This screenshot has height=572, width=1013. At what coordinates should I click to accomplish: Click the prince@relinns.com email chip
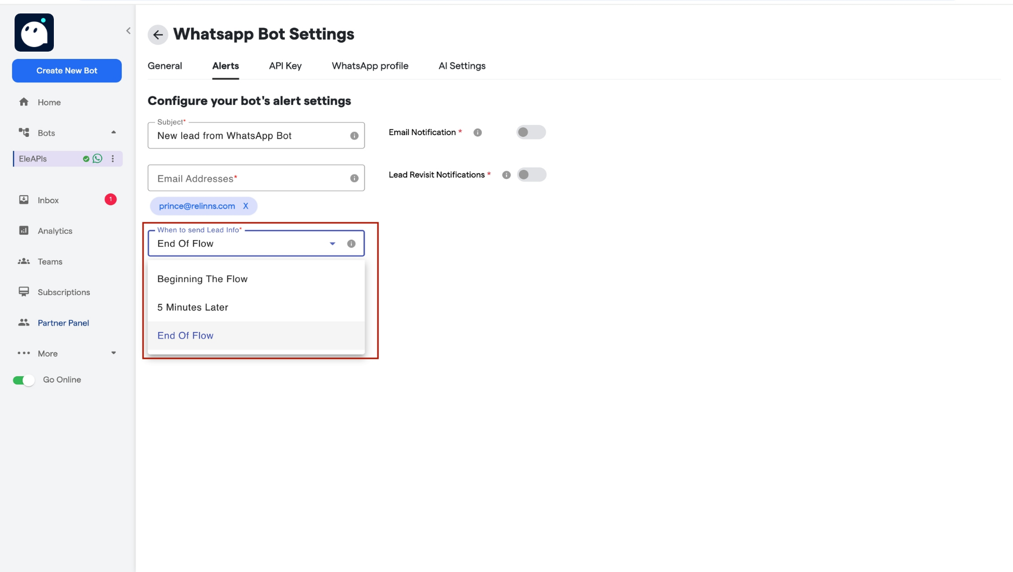[204, 206]
